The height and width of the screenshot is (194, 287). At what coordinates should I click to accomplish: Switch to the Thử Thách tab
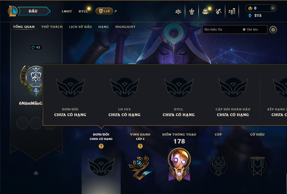[52, 27]
